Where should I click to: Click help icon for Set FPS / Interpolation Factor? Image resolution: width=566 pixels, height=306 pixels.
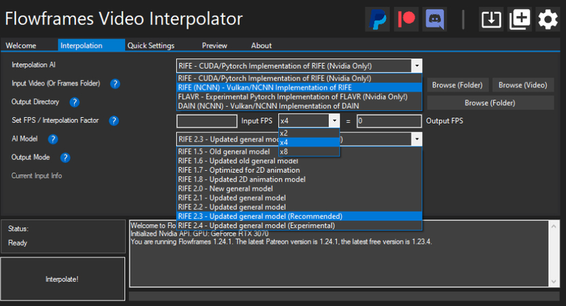113,120
